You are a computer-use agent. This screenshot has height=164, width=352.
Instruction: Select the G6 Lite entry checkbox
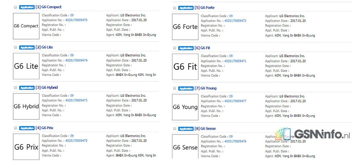pyautogui.click(x=15, y=47)
